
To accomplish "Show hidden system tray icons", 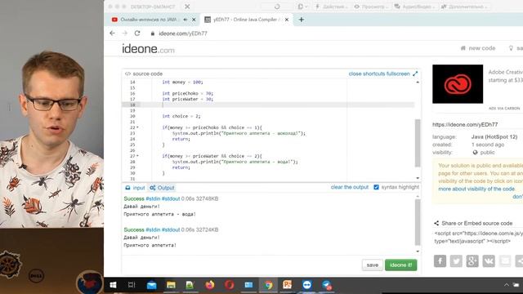I will (x=507, y=285).
